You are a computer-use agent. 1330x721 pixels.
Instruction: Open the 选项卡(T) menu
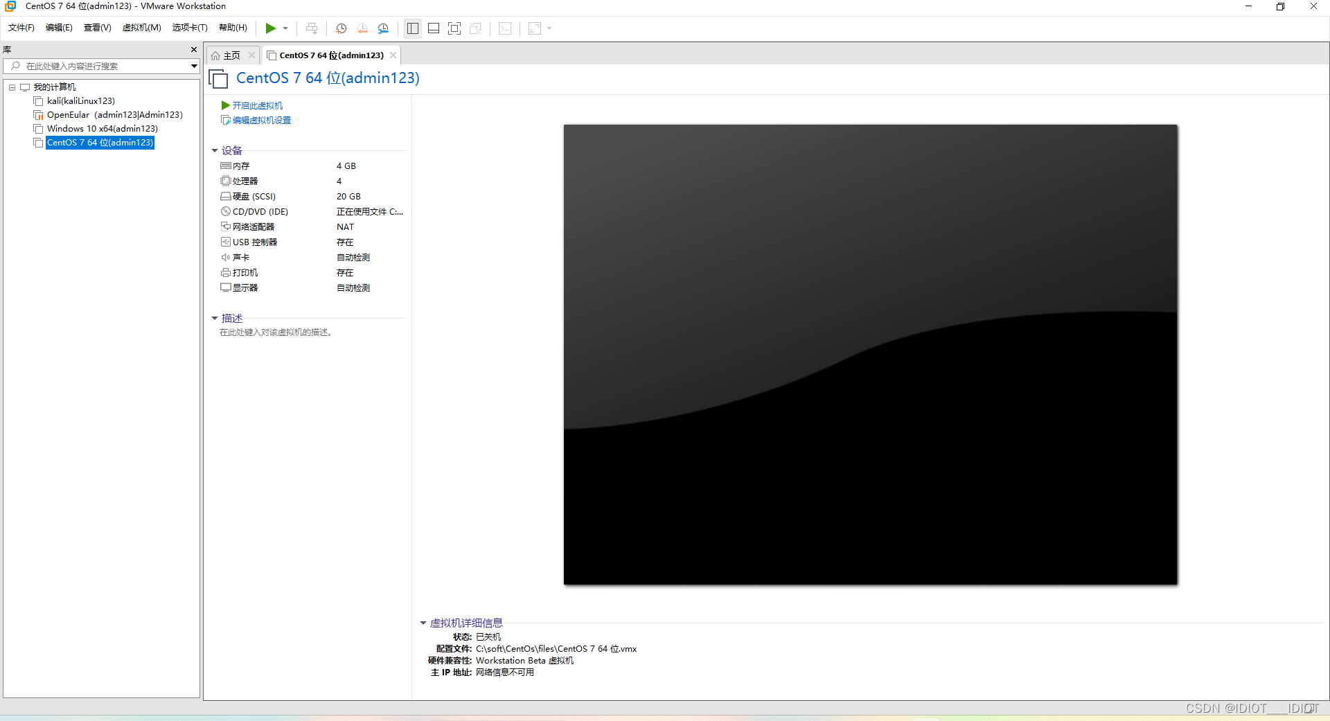pyautogui.click(x=190, y=28)
